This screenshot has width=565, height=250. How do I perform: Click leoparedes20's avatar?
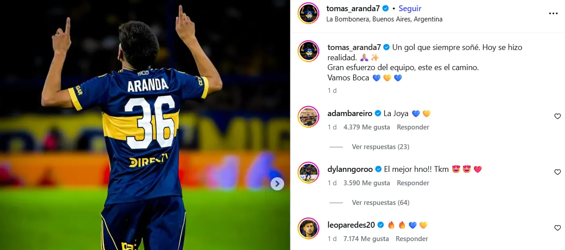tap(309, 229)
